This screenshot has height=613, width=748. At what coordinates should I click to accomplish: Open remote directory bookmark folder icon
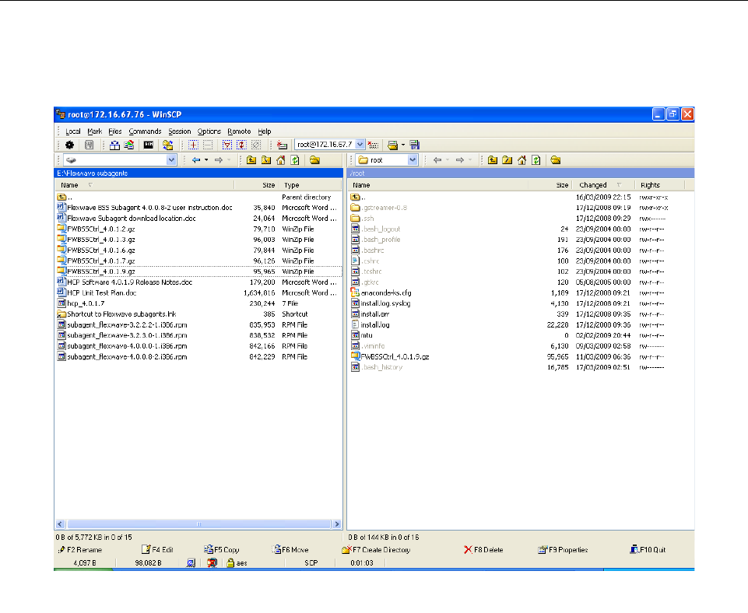[x=556, y=160]
